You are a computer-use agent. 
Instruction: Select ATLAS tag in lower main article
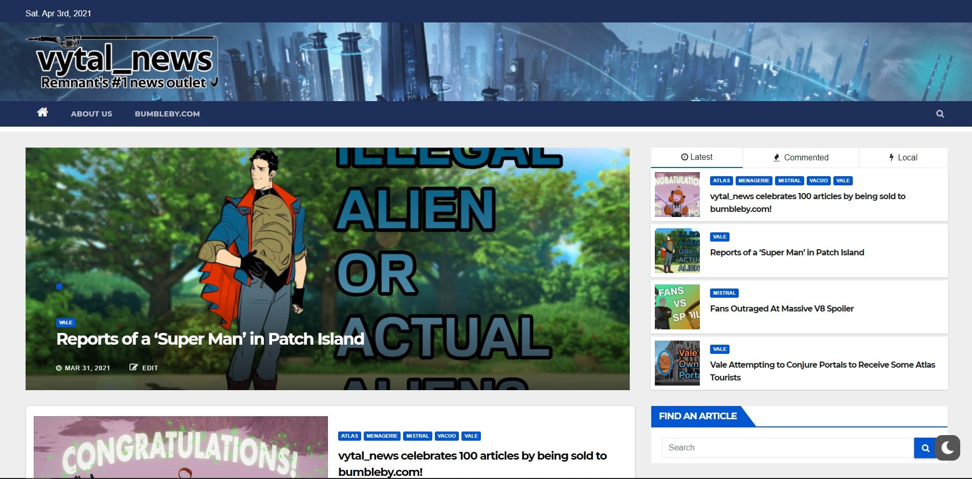point(349,436)
